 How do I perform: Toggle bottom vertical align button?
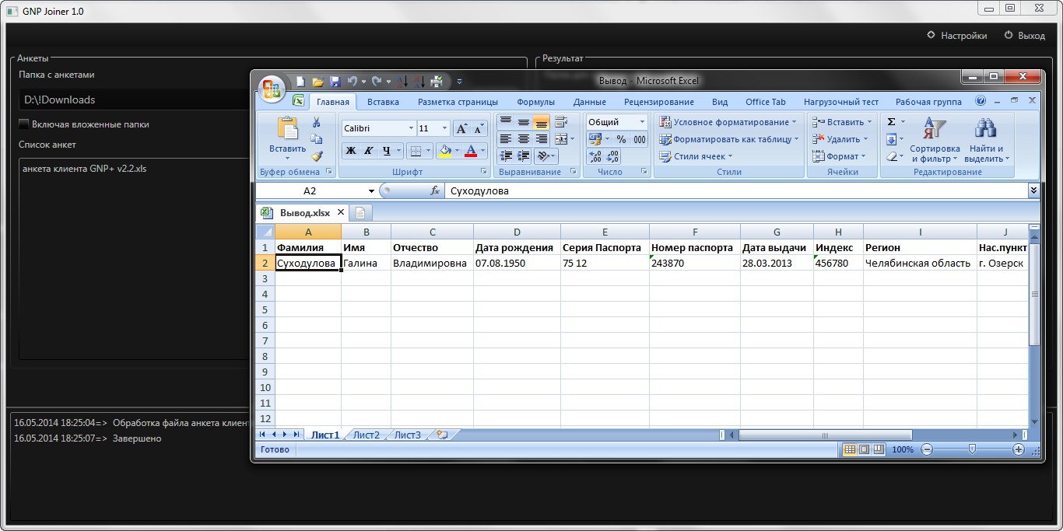pyautogui.click(x=542, y=122)
